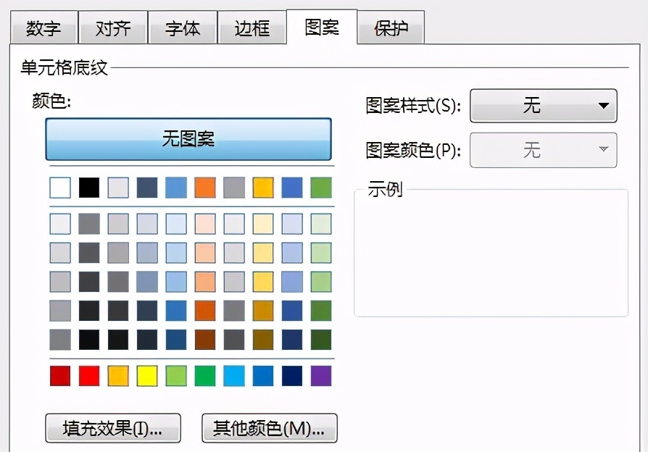Select the 保护 tab

coord(391,28)
